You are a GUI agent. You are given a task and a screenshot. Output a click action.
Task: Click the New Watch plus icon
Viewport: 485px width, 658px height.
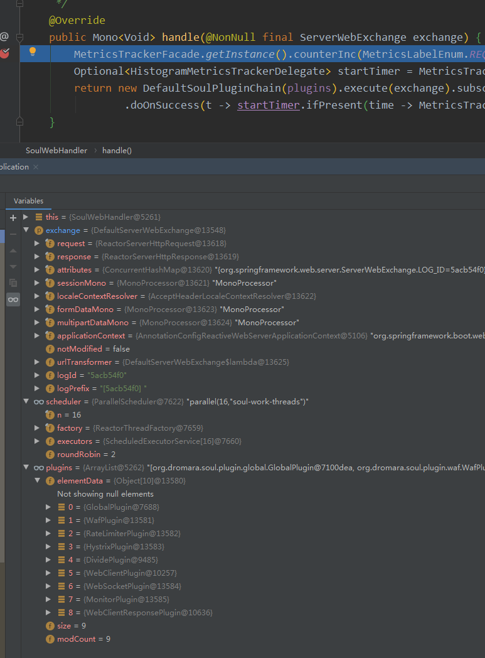(x=13, y=217)
